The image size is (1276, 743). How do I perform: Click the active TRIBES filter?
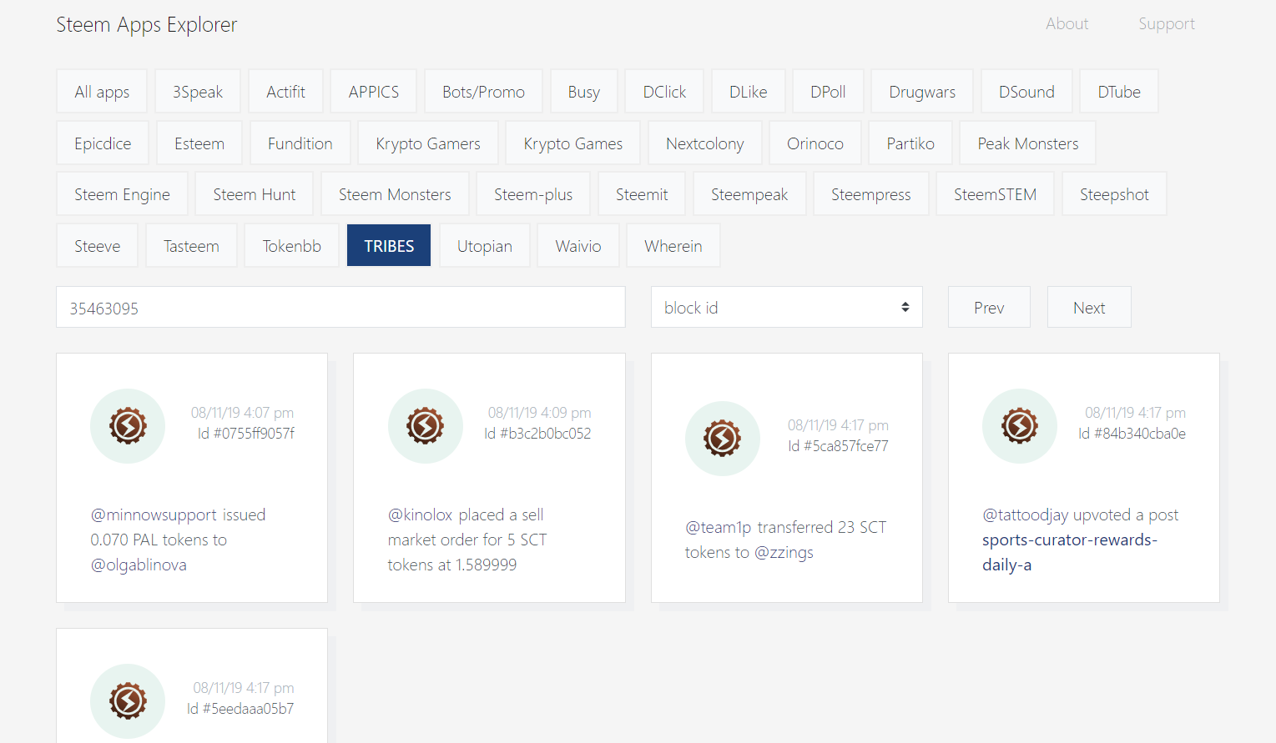pyautogui.click(x=389, y=246)
